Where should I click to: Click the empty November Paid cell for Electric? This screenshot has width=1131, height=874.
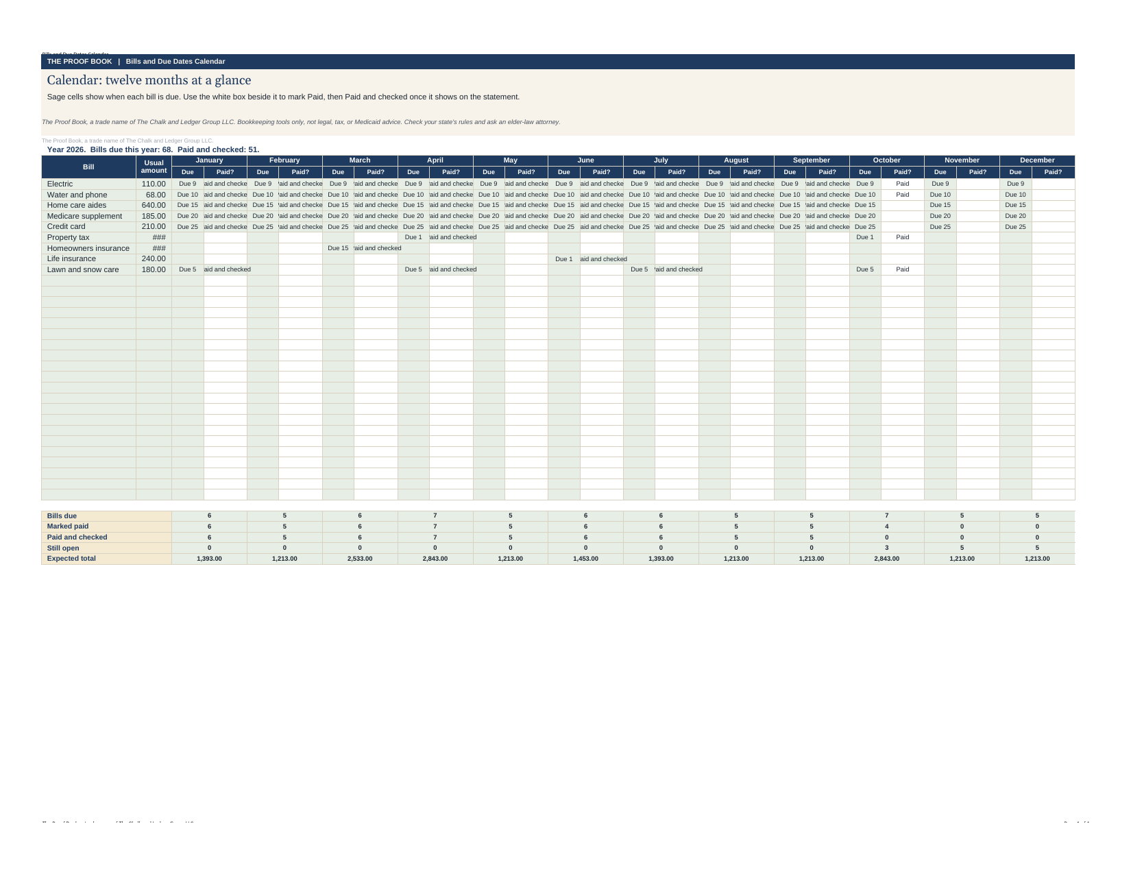pyautogui.click(x=977, y=184)
